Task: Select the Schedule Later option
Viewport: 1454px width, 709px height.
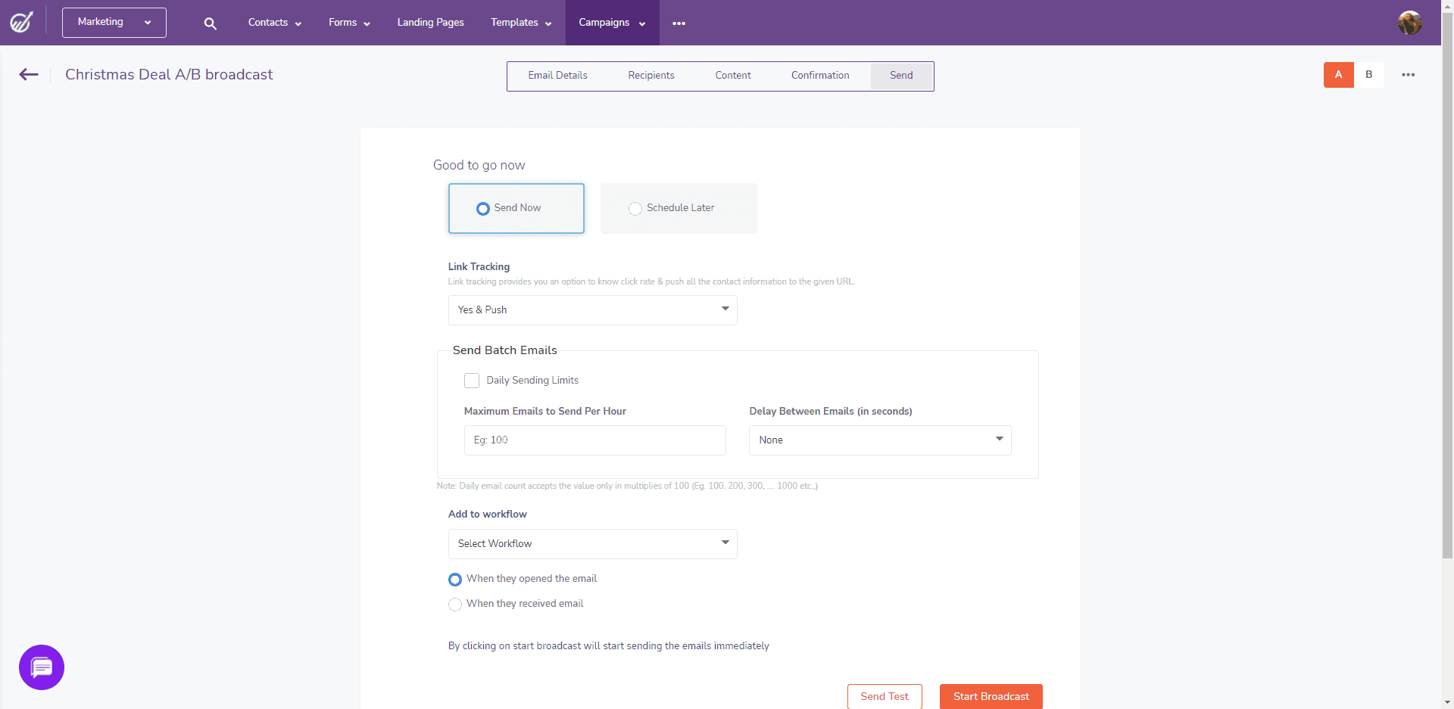Action: point(635,208)
